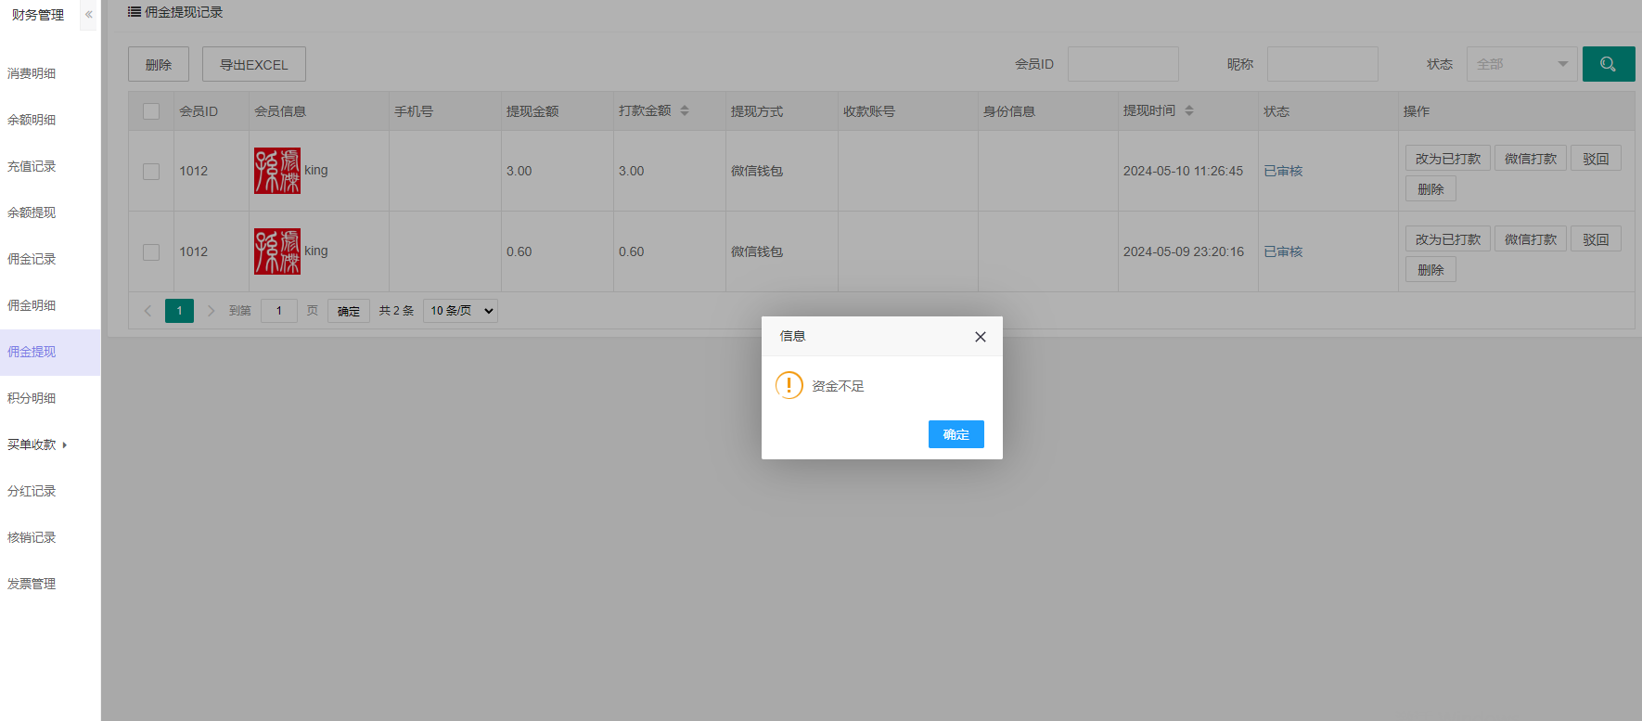Screen dimensions: 1642x721
Task: Focus the 会员ID search field
Action: coord(1122,64)
